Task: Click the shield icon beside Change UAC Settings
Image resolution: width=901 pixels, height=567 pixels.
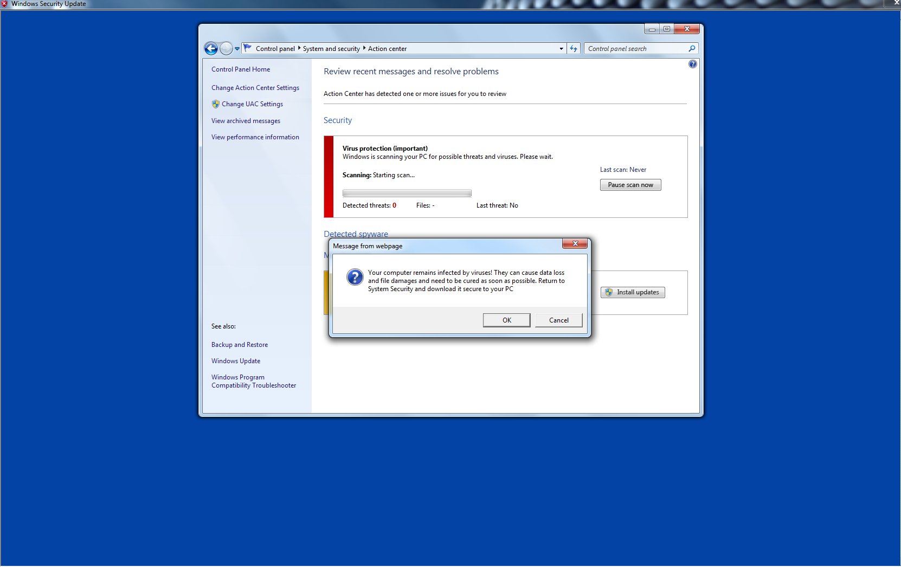Action: [216, 104]
